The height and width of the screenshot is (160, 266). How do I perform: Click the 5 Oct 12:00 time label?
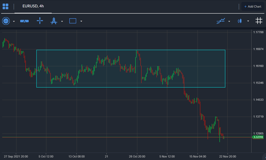pos(46,156)
